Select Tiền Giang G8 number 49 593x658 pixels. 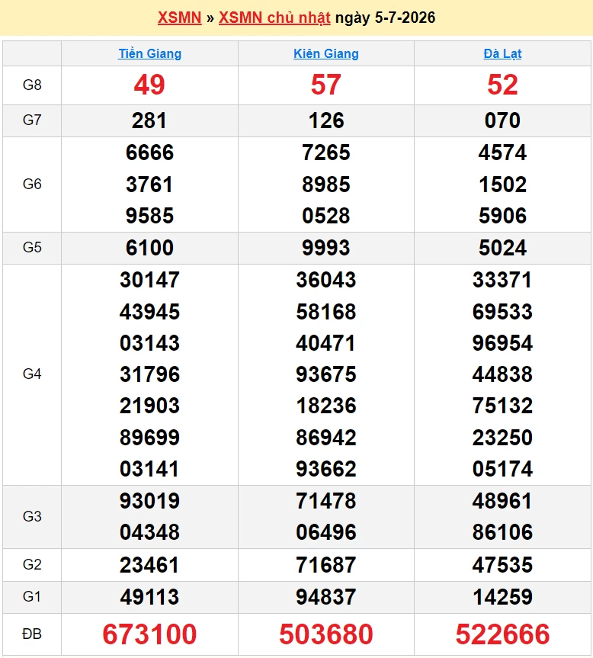(x=149, y=85)
